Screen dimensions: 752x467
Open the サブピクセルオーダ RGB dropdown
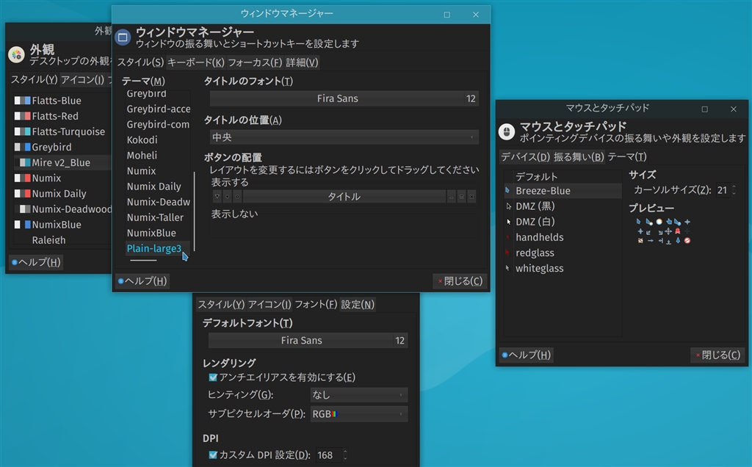coord(358,414)
